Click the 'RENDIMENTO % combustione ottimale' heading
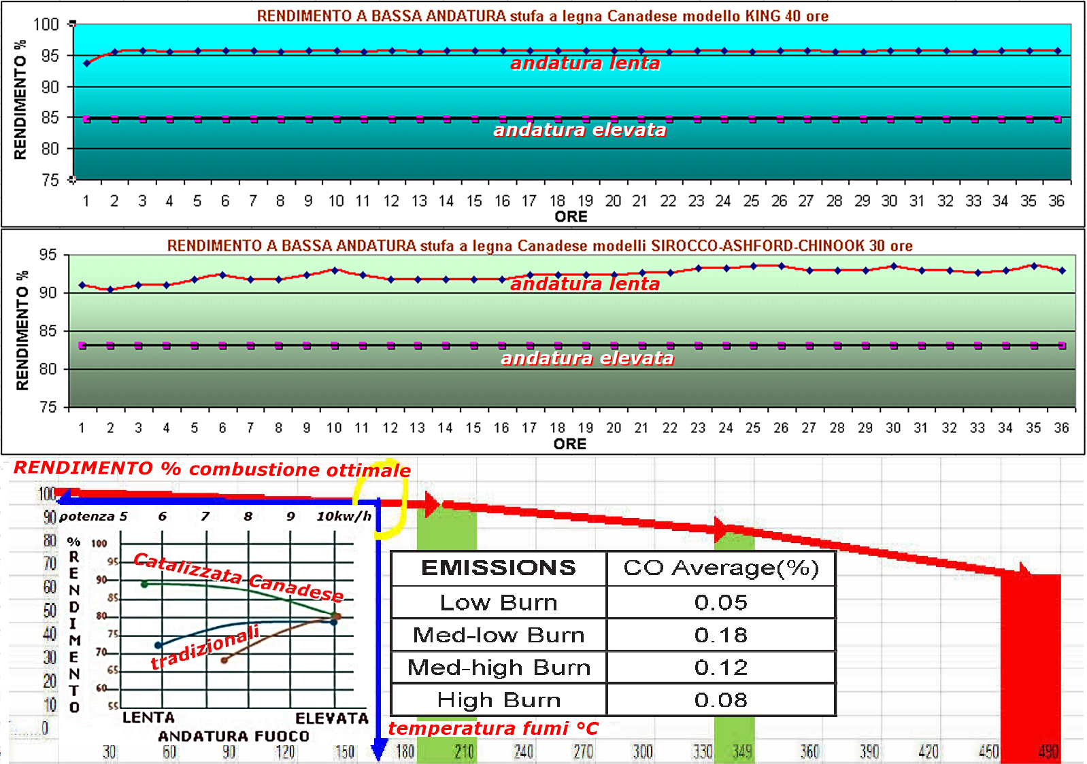The height and width of the screenshot is (764, 1087). (x=212, y=469)
